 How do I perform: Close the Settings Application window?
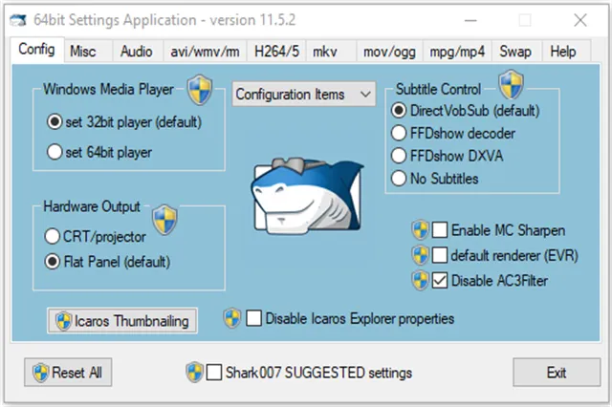[x=580, y=20]
